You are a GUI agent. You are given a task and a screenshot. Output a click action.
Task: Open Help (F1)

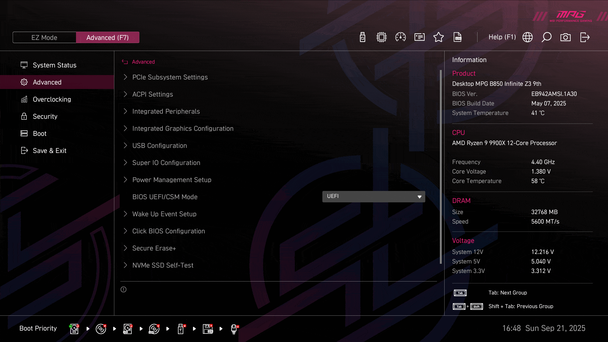click(x=502, y=37)
